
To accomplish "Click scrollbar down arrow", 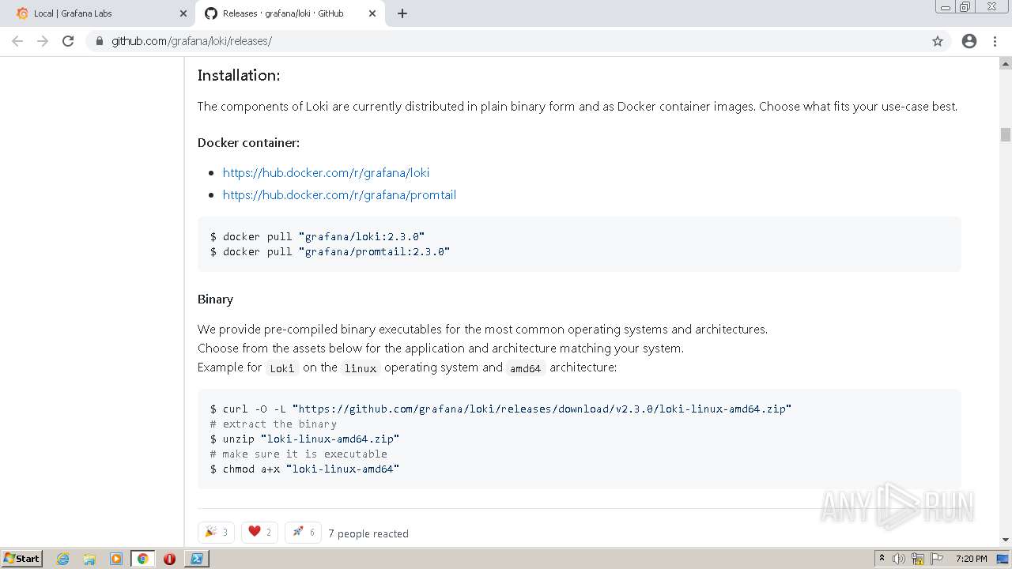I will coord(1006,541).
